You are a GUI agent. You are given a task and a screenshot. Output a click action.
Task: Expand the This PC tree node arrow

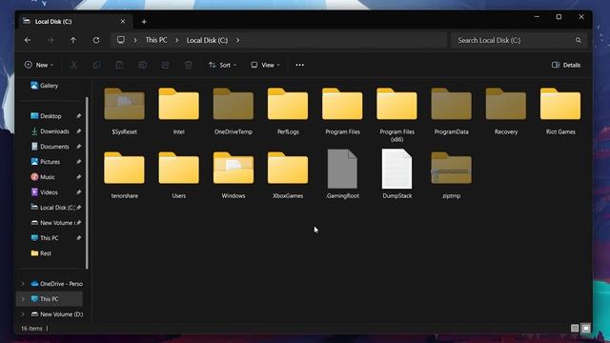(x=23, y=299)
